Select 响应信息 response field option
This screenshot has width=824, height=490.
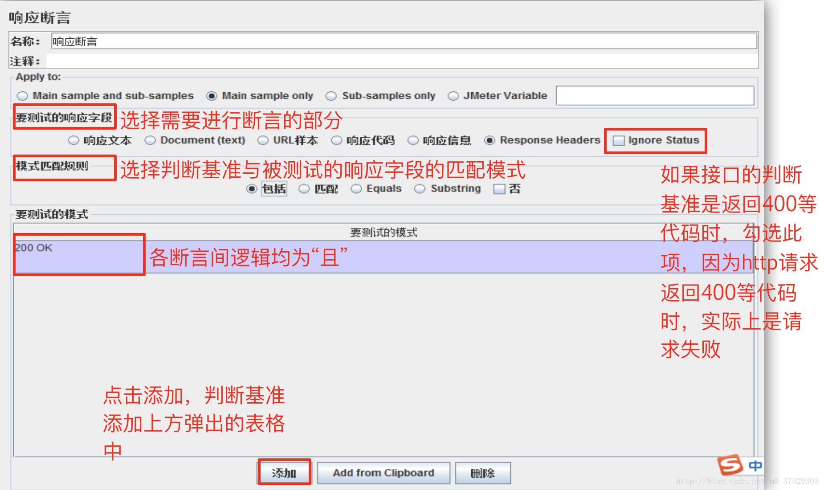click(x=412, y=140)
